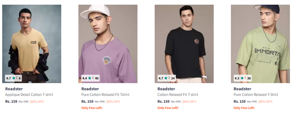Viewport: 294px width, 113px height.
Task: Click Pure Cotton Relaxed T-Shirt product name
Action: (256, 95)
